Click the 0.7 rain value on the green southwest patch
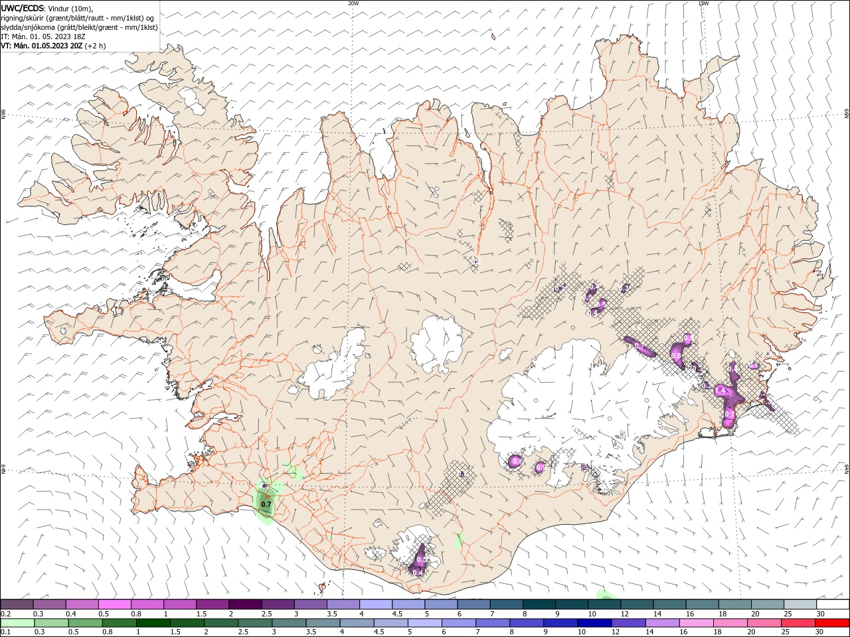Image resolution: width=850 pixels, height=637 pixels. pos(266,505)
